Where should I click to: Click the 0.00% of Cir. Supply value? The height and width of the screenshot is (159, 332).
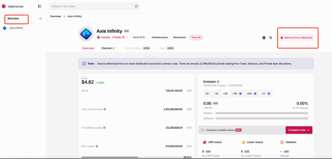(302, 104)
